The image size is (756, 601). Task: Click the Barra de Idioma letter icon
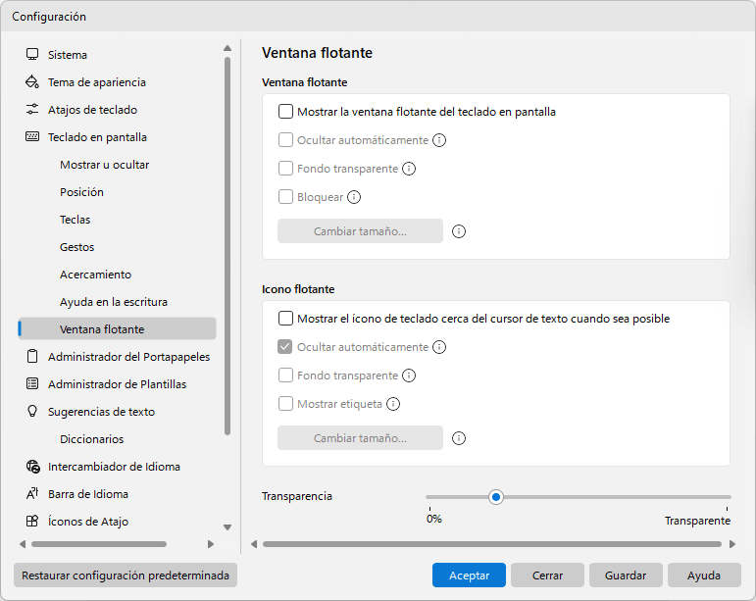tap(32, 493)
